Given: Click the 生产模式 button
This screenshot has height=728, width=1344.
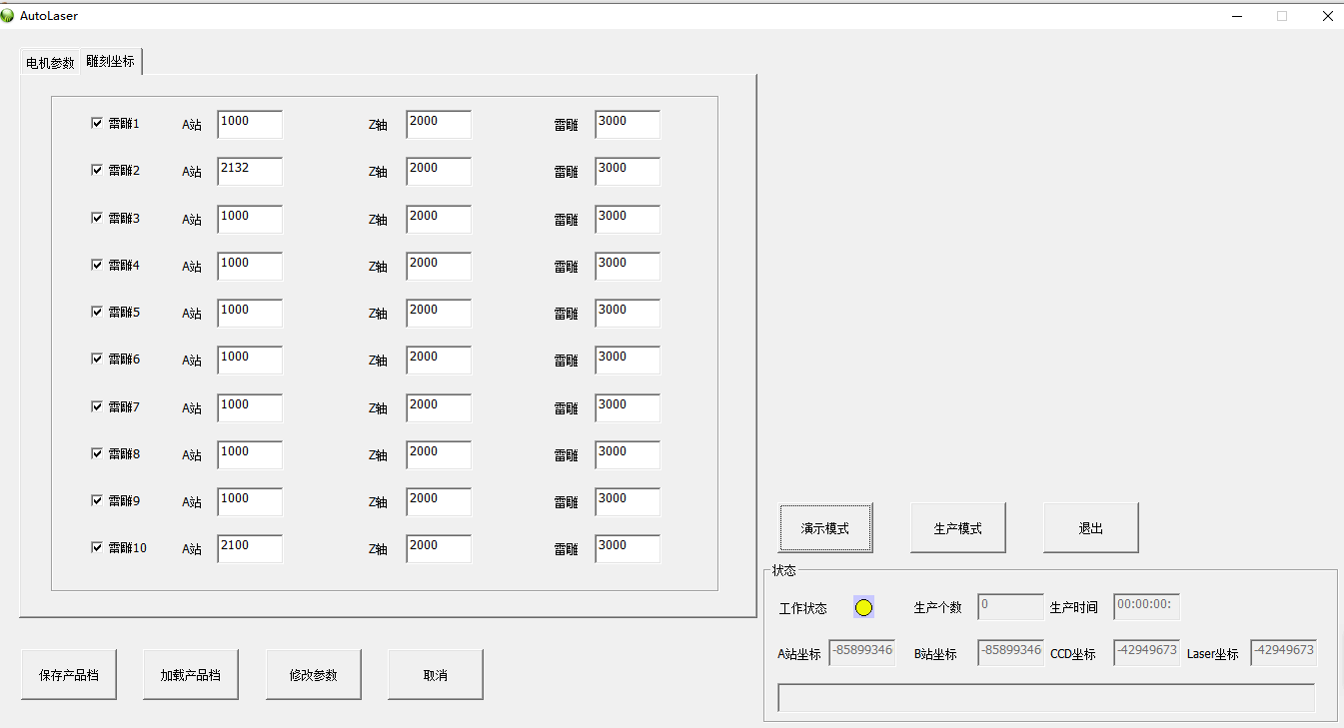Looking at the screenshot, I should [957, 528].
